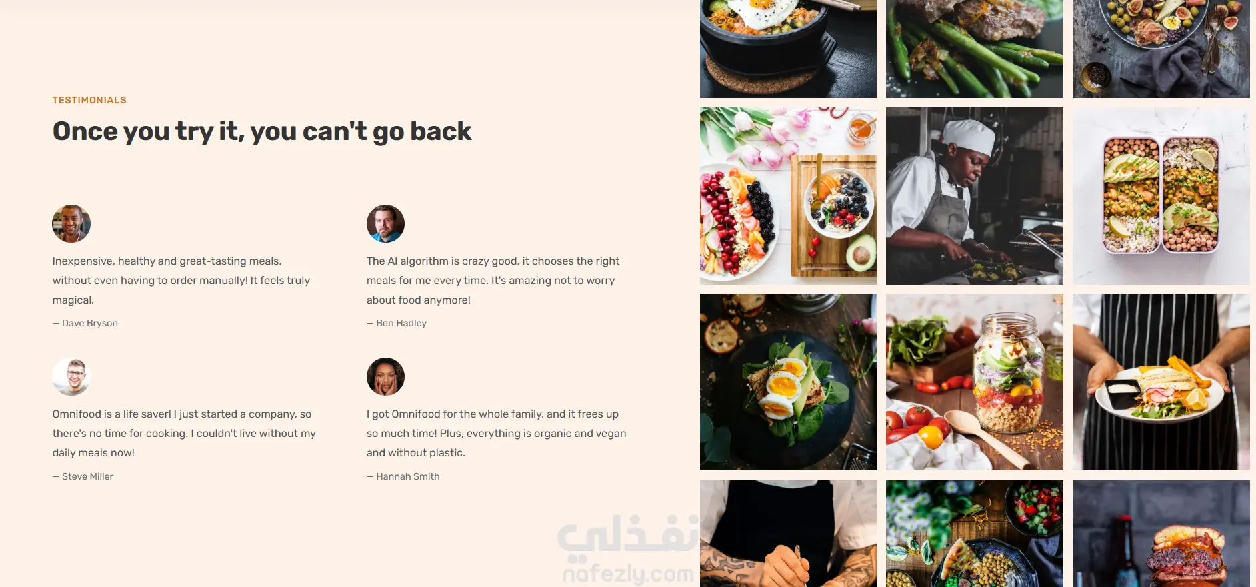This screenshot has width=1256, height=587.
Task: Click the Hannah Smith name text
Action: click(408, 476)
